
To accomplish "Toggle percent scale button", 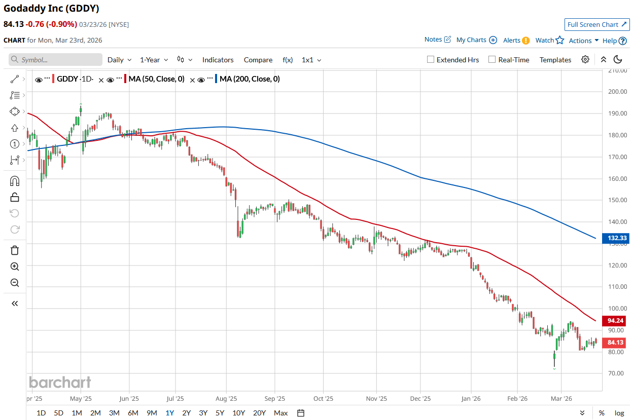I will coord(602,413).
